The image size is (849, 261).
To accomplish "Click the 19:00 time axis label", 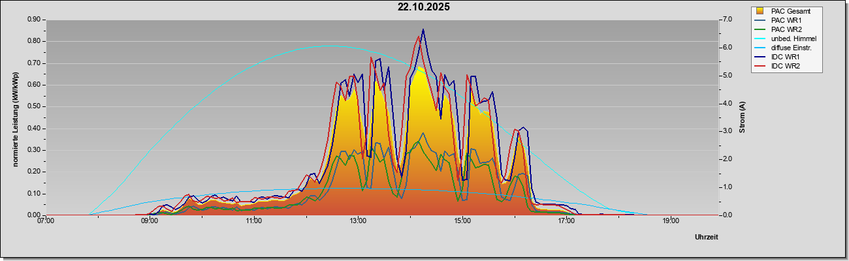I will pyautogui.click(x=670, y=221).
